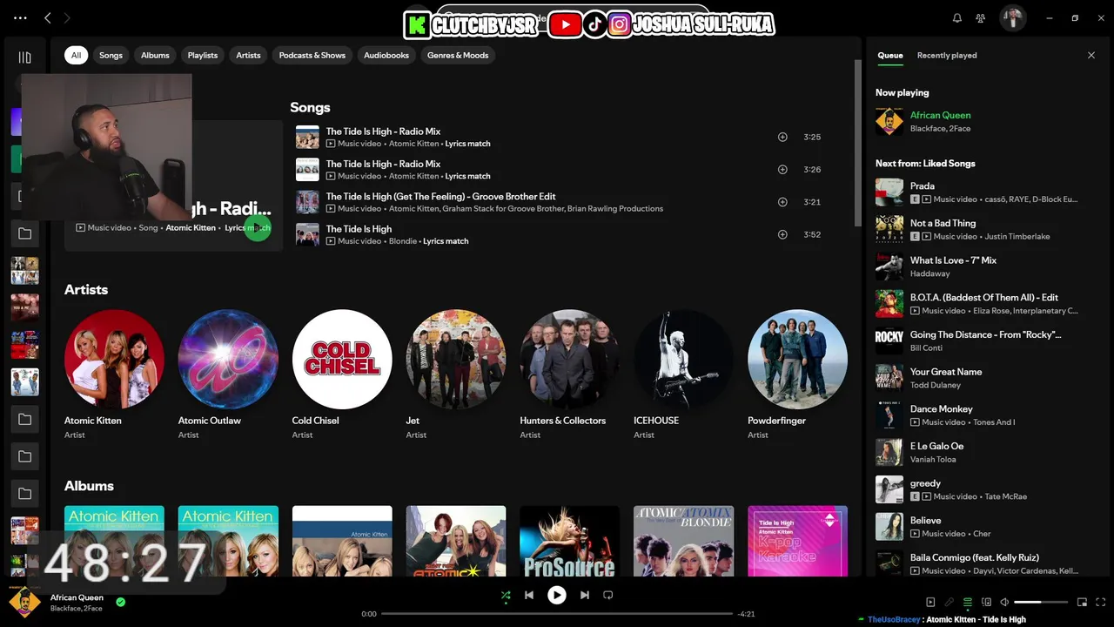
Task: Open the ICEHOUSE artist card
Action: [x=683, y=374]
